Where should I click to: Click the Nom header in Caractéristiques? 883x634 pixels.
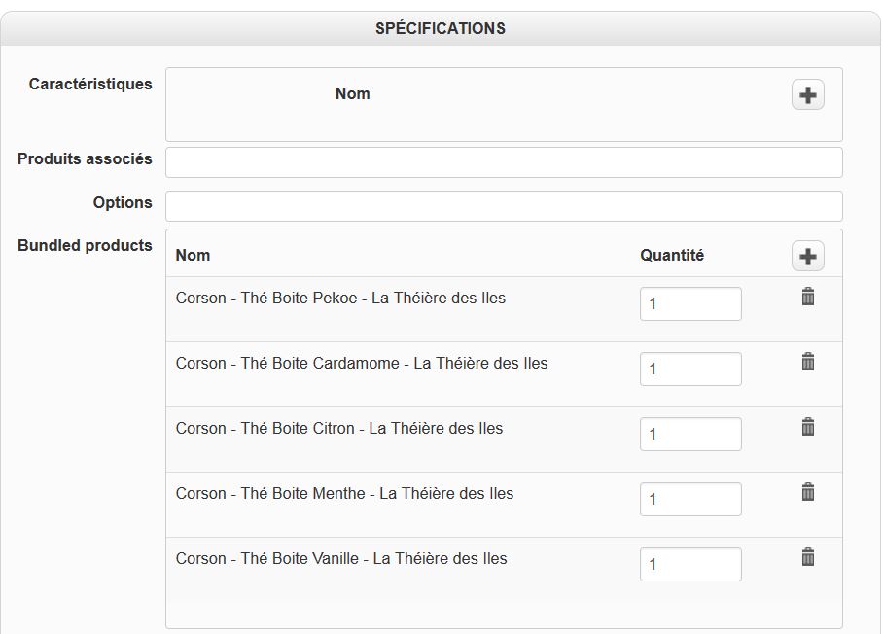(352, 94)
